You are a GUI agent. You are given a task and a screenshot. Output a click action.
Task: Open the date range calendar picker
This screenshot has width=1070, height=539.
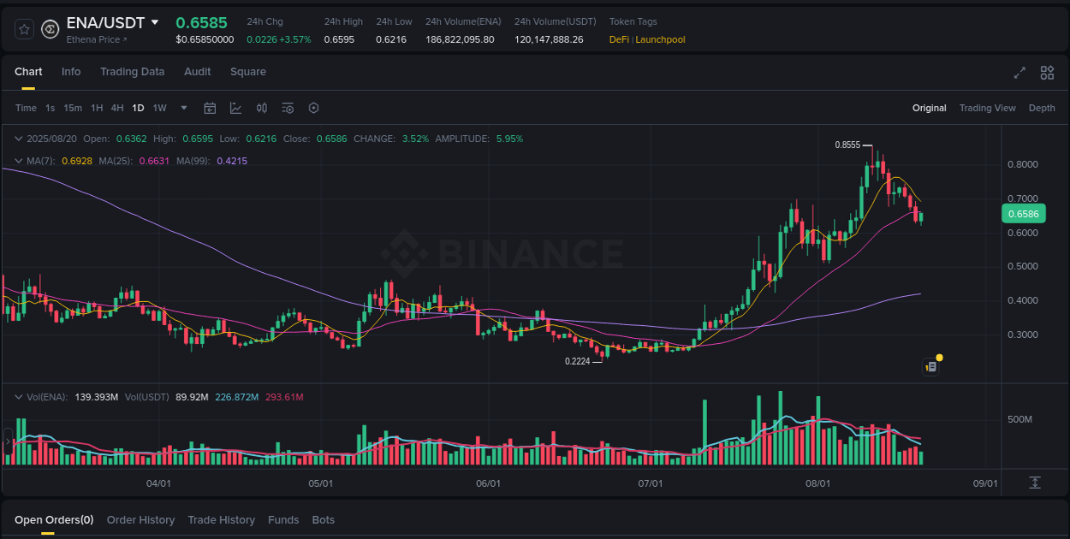pyautogui.click(x=210, y=108)
